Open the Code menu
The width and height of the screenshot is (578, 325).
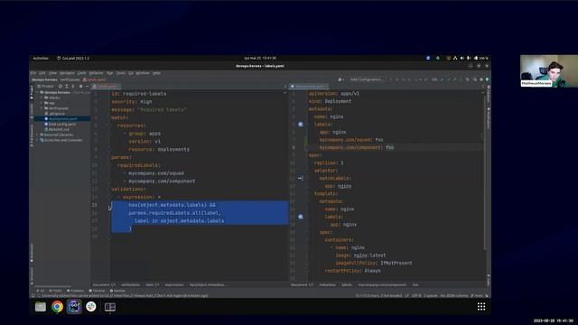[81, 73]
